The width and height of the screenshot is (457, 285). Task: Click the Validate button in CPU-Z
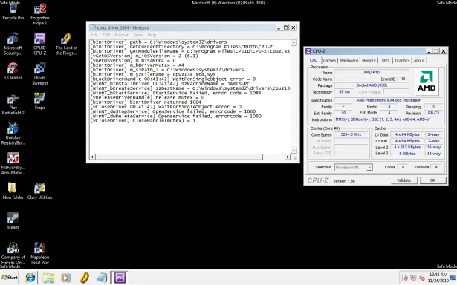[403, 180]
